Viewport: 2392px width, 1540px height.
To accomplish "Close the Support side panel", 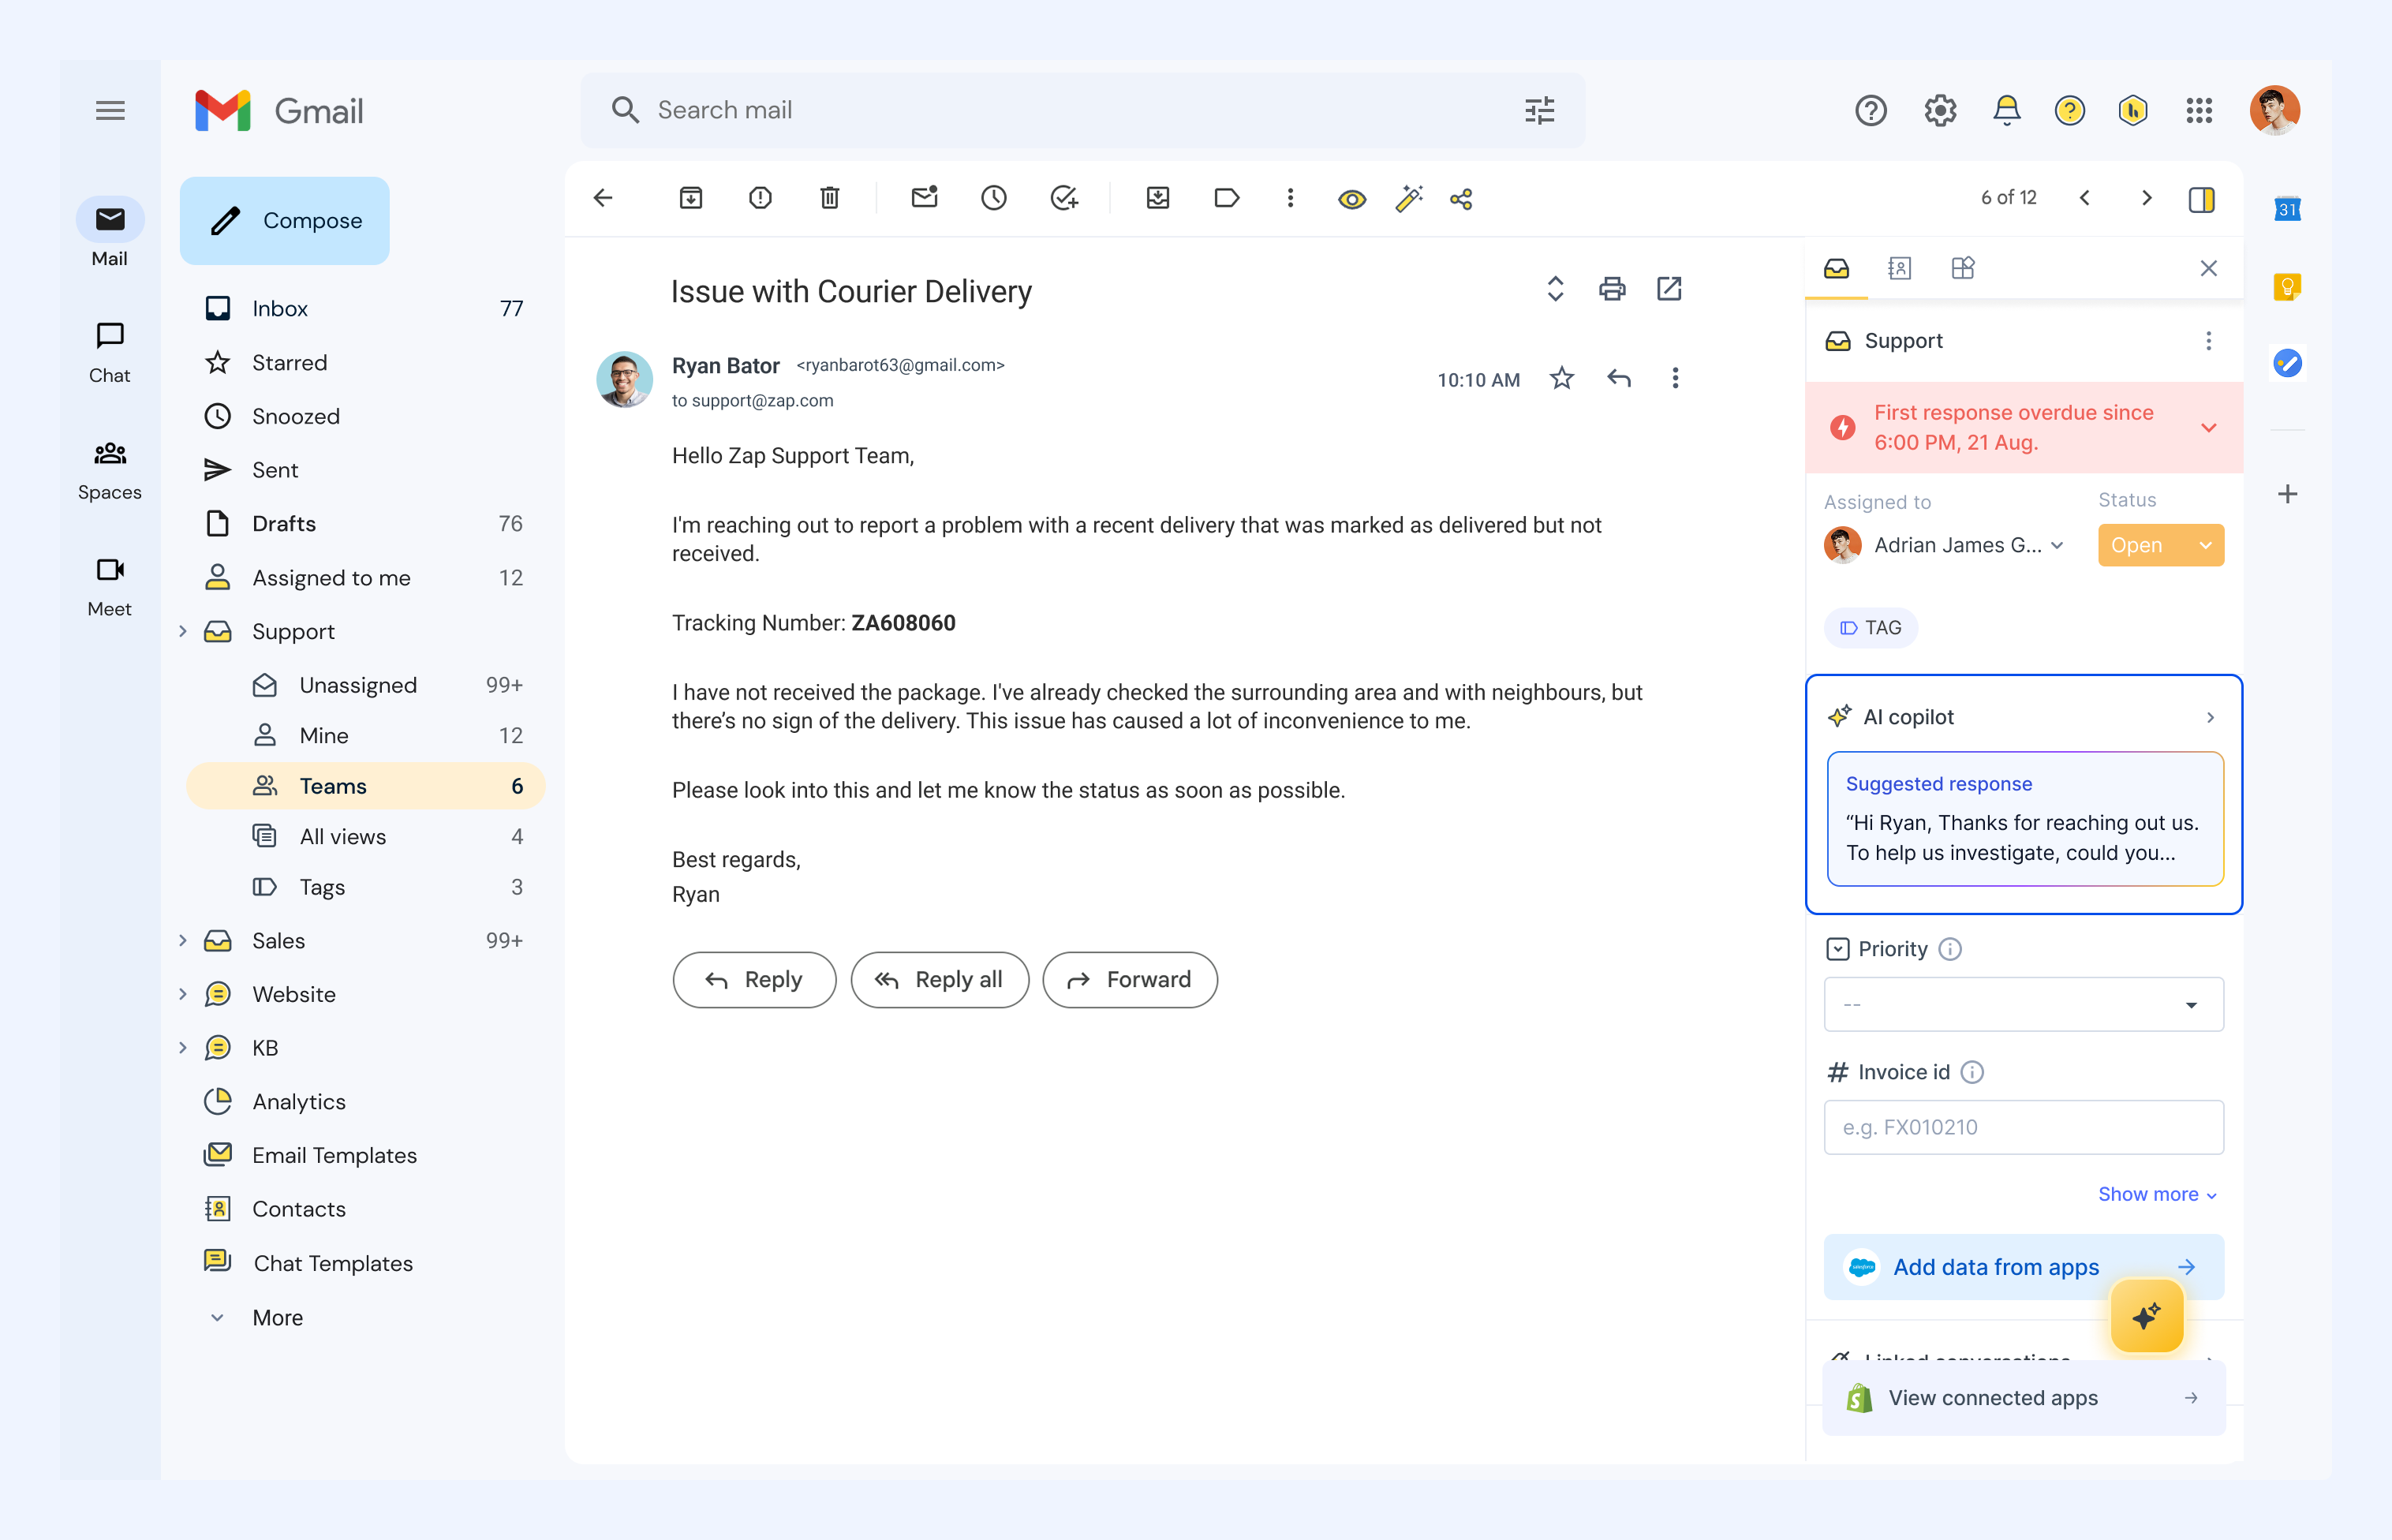I will (2209, 268).
